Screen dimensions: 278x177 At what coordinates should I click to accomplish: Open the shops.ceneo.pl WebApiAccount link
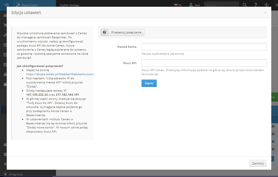point(60,74)
